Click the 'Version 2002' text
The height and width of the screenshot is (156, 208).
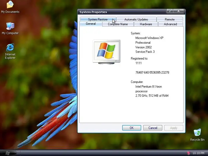tap(144, 47)
